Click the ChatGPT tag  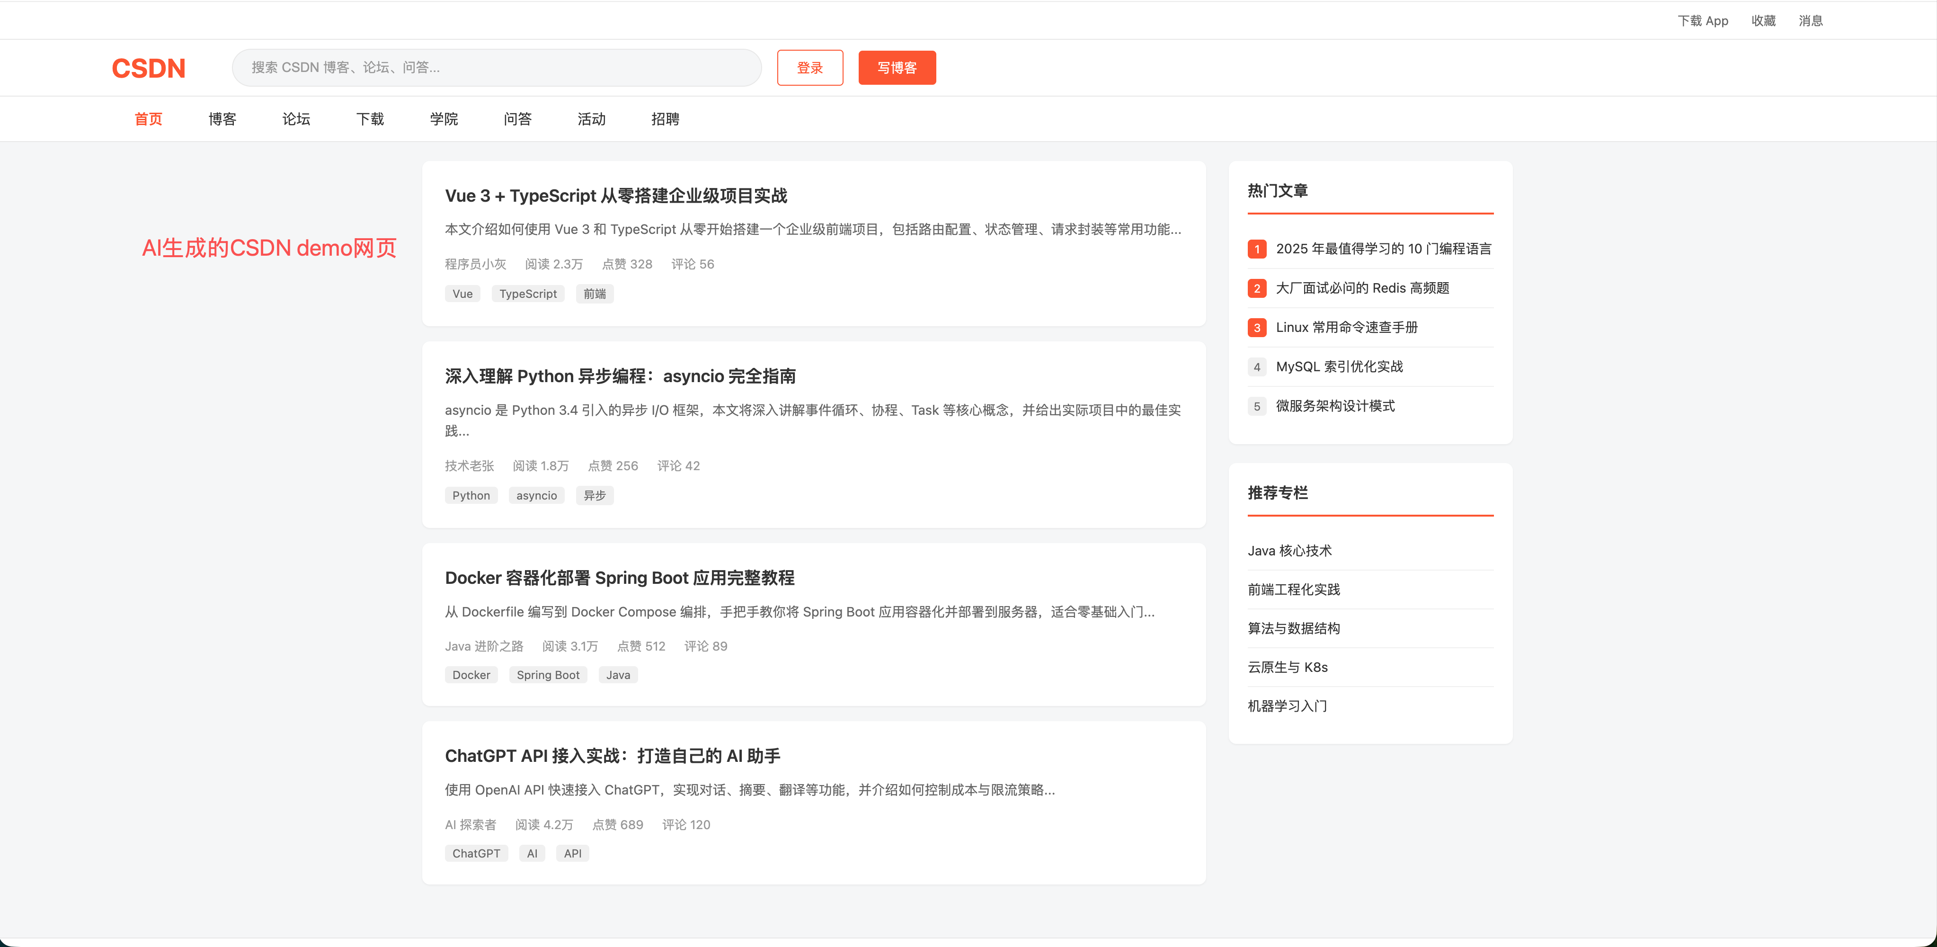pyautogui.click(x=476, y=854)
